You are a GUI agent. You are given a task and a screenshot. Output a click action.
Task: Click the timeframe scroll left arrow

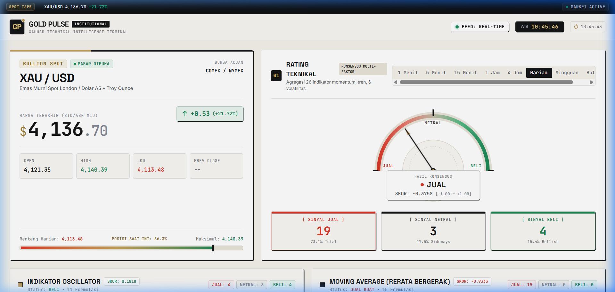396,82
